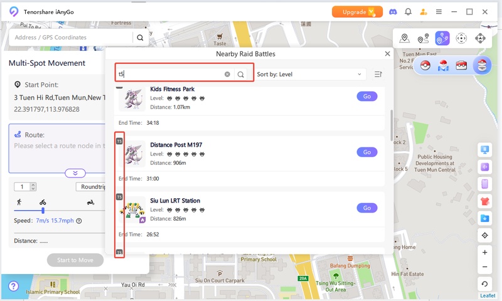Click the Start to Move button

coord(75,260)
